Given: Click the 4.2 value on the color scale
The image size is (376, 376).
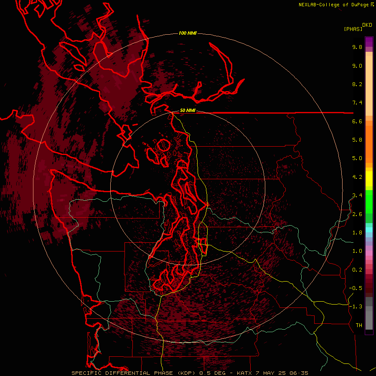Looking at the screenshot, I should coord(357,177).
